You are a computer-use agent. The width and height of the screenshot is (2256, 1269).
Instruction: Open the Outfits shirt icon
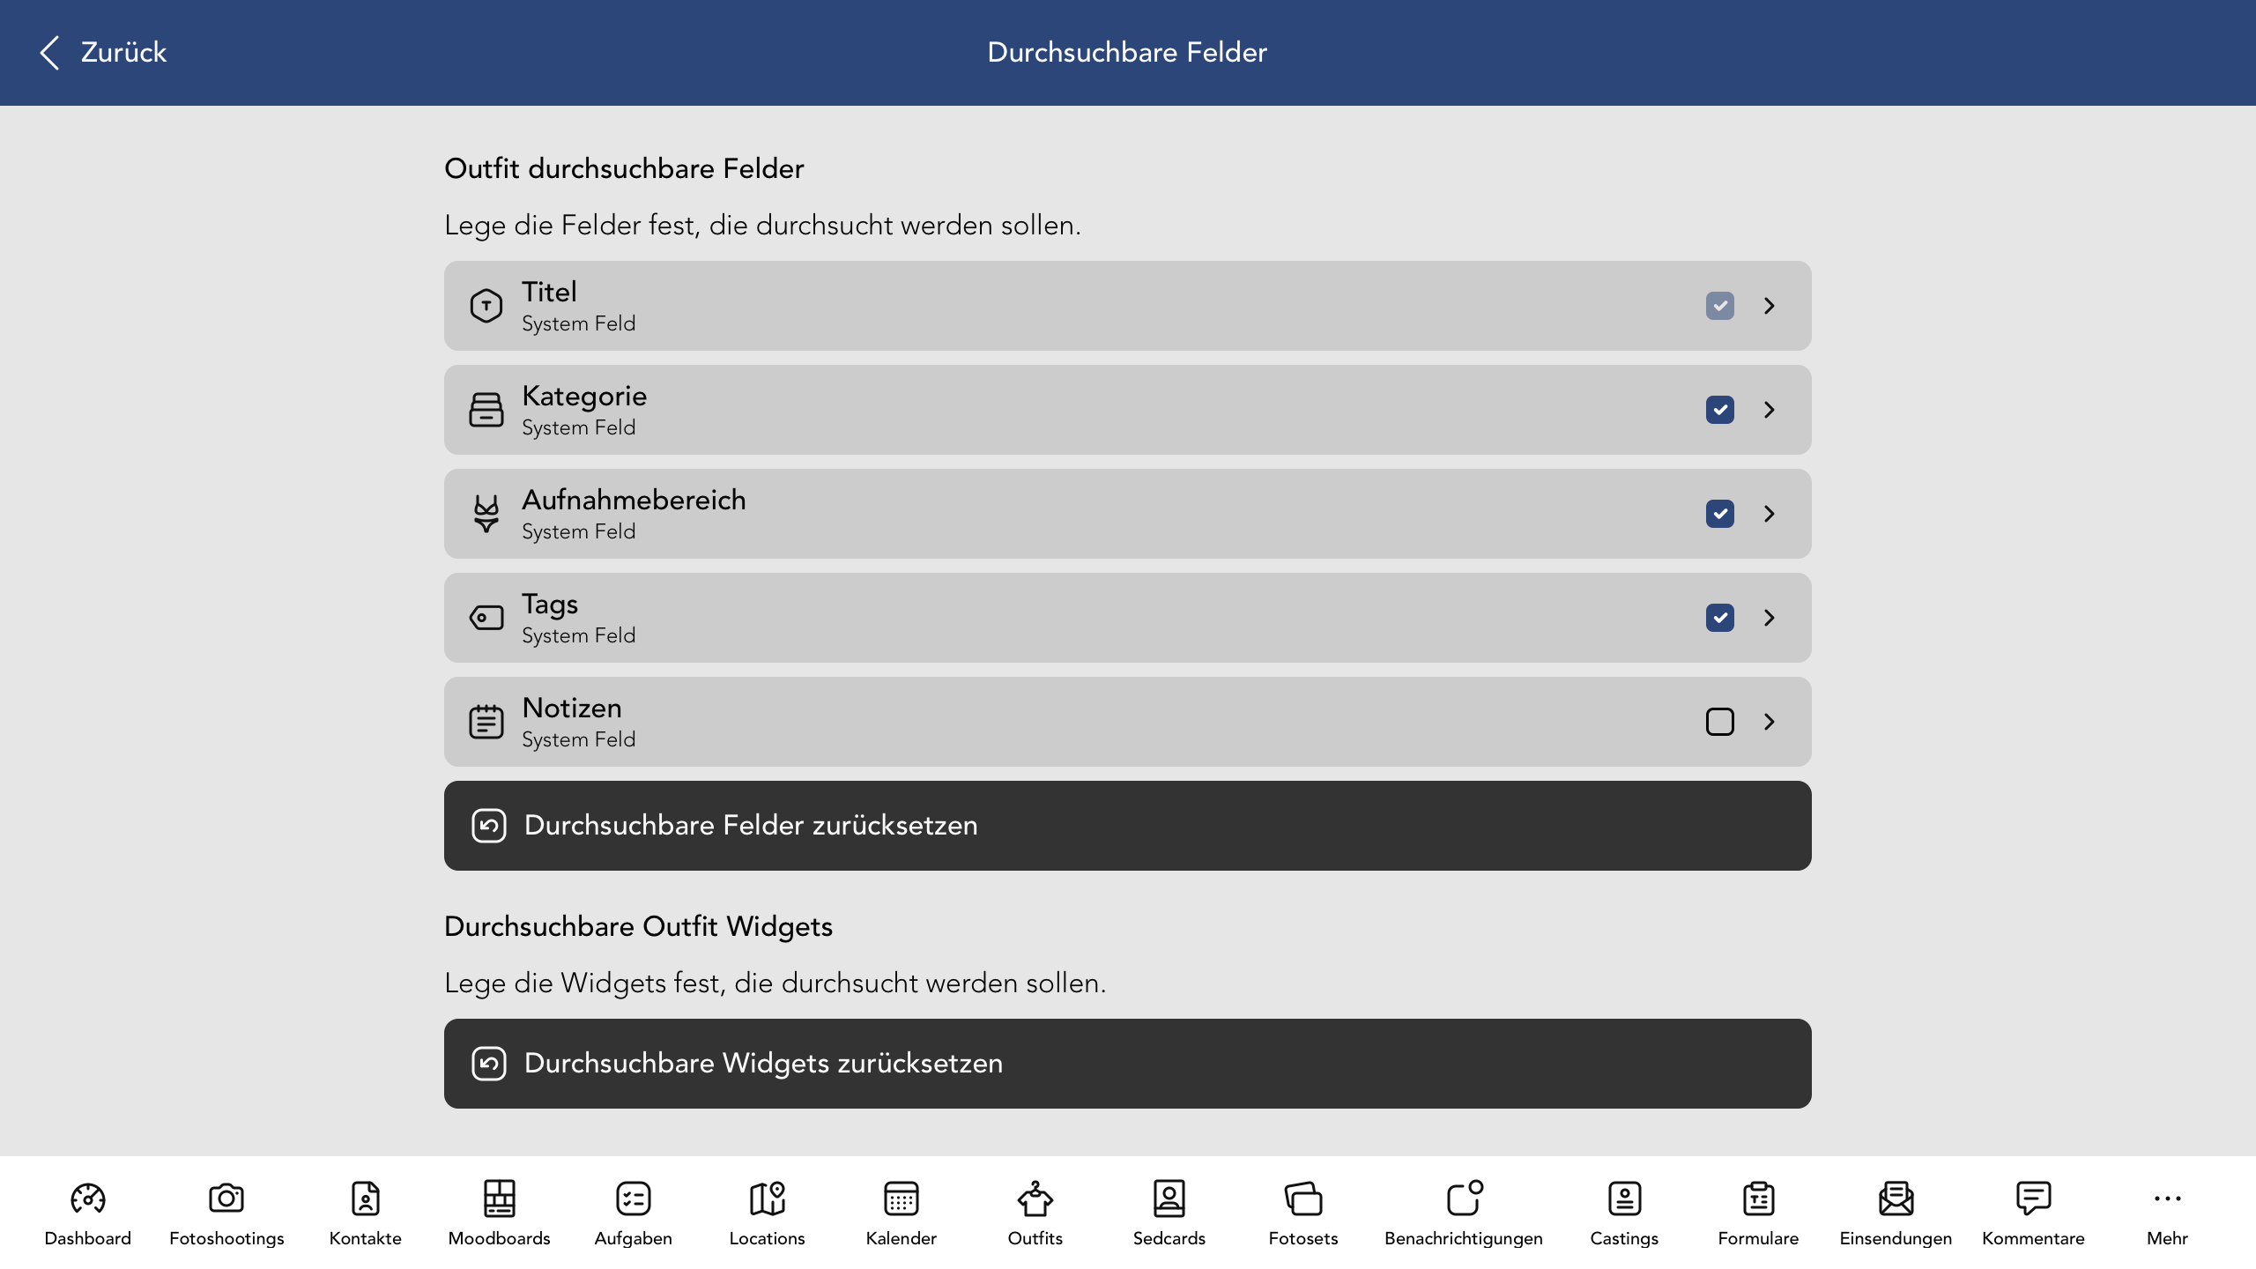[x=1035, y=1198]
